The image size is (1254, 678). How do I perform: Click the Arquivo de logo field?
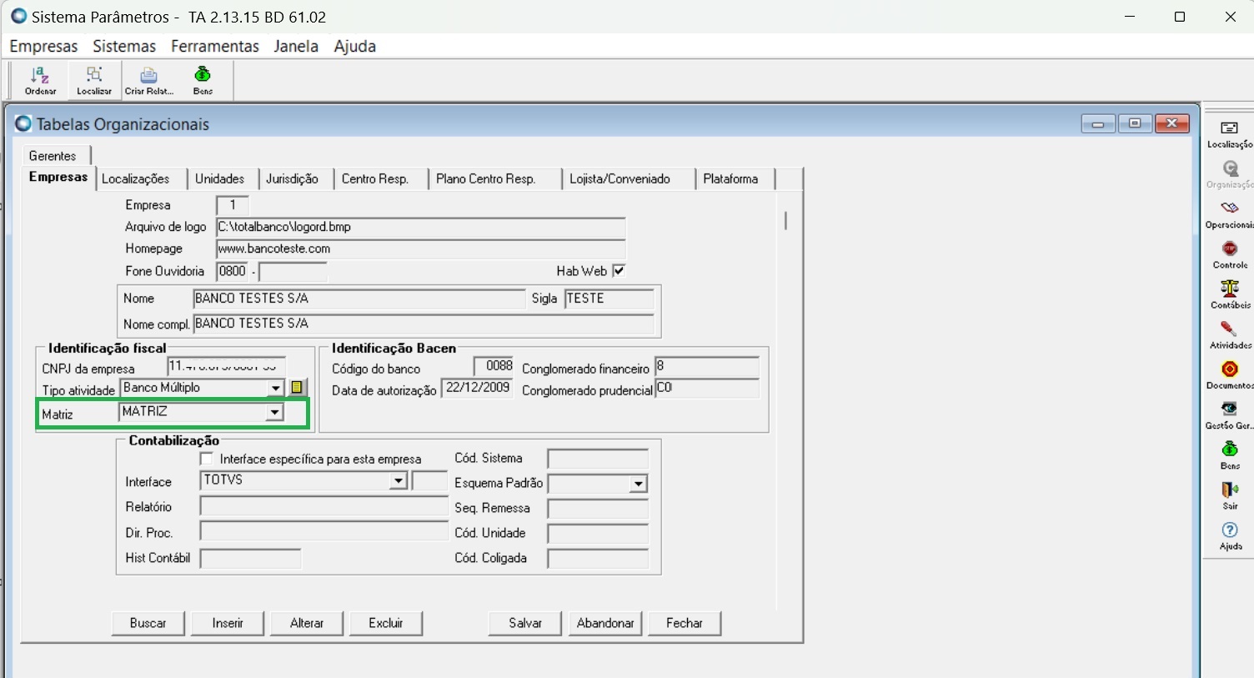click(x=421, y=227)
